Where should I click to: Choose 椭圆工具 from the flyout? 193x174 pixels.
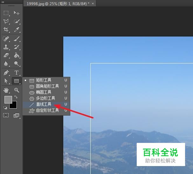pyautogui.click(x=46, y=92)
